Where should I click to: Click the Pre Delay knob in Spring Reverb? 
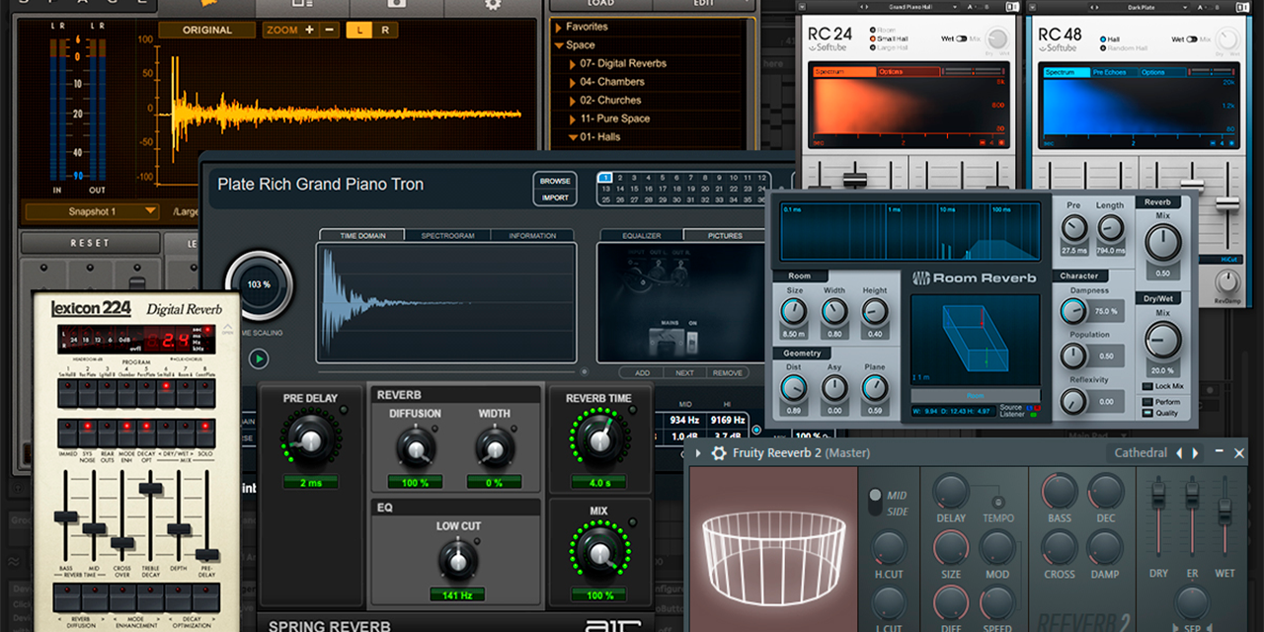(311, 441)
